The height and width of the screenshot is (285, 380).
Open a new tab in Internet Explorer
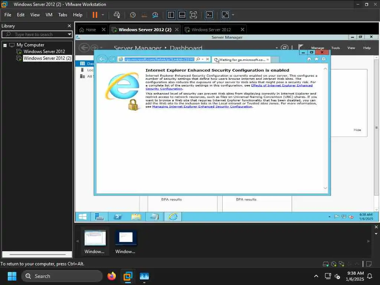point(275,59)
